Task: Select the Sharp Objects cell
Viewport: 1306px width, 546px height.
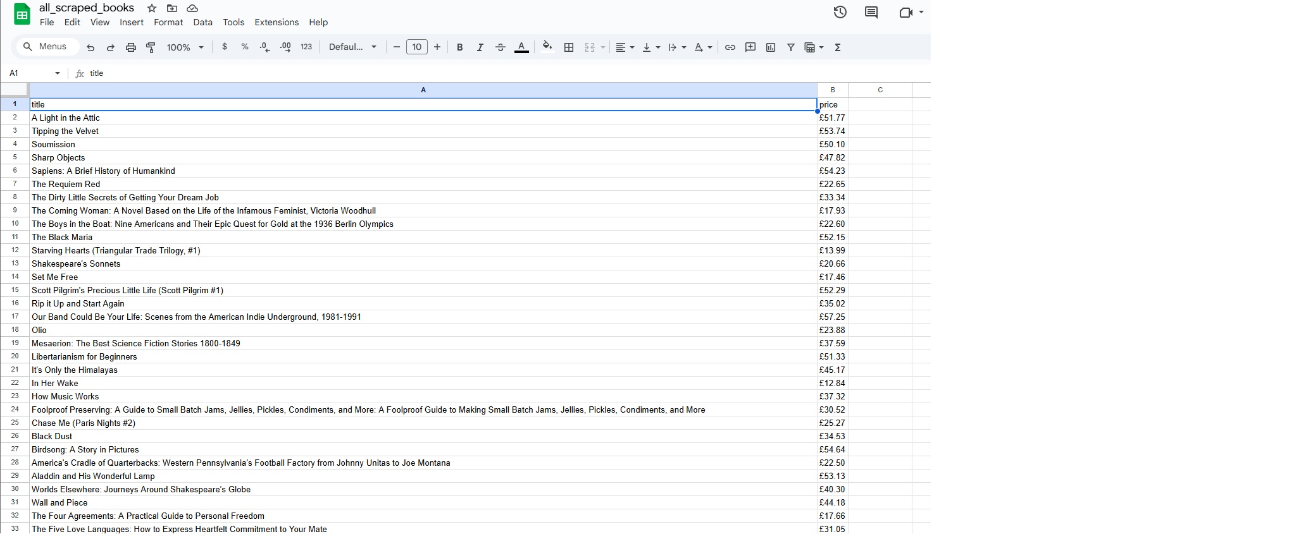Action: tap(423, 157)
